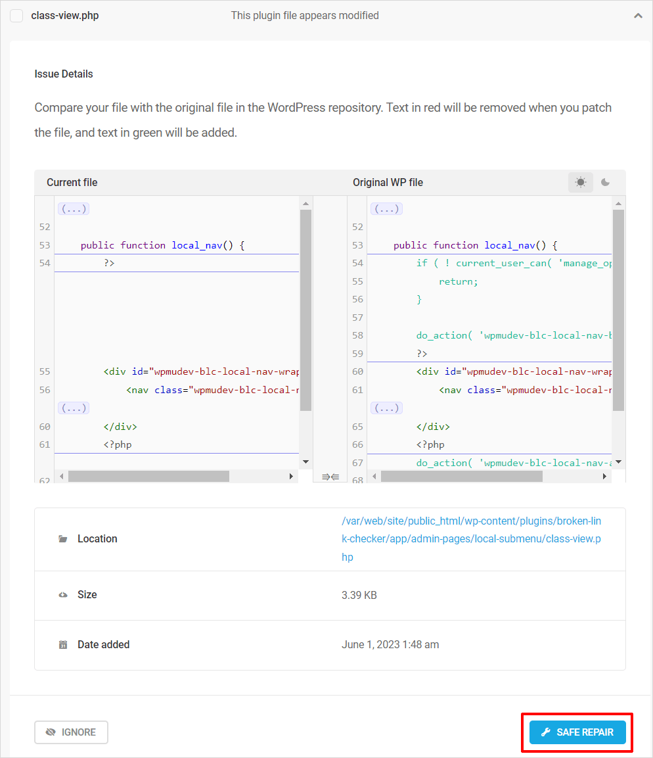This screenshot has width=653, height=758.
Task: Collapse the class-view.php issue panel chevron
Action: [x=638, y=16]
